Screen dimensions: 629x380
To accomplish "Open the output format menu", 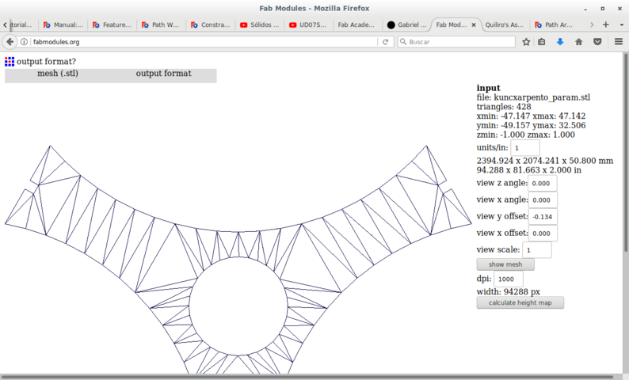I will [164, 74].
